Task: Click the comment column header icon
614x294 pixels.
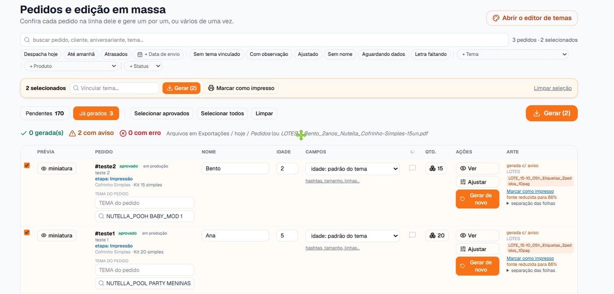Action: click(x=412, y=152)
